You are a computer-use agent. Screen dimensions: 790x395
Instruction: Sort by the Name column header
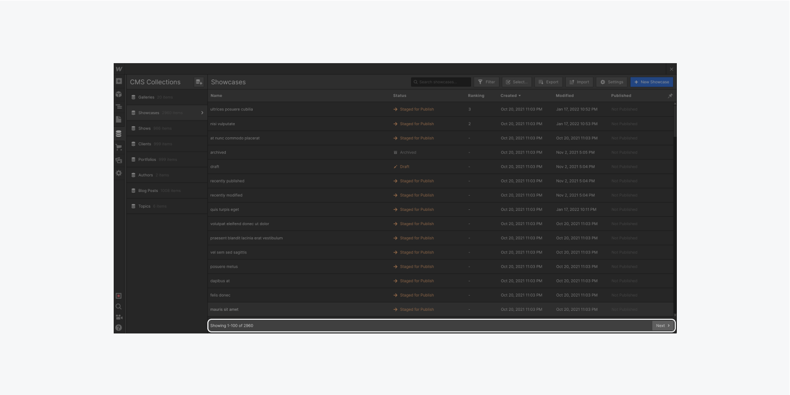pos(216,96)
